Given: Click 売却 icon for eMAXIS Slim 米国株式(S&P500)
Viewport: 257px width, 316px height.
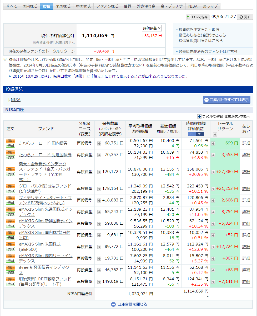Looking at the screenshot, I should pyautogui.click(x=10, y=249).
